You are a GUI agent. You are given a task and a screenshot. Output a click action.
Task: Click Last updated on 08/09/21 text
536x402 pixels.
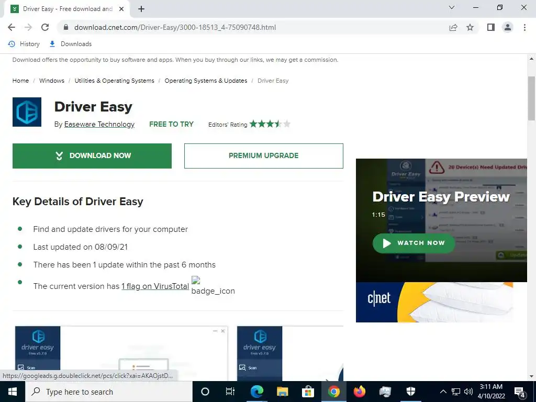(x=80, y=247)
